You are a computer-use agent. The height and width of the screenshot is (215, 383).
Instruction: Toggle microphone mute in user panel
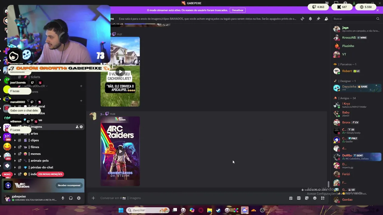(63, 198)
